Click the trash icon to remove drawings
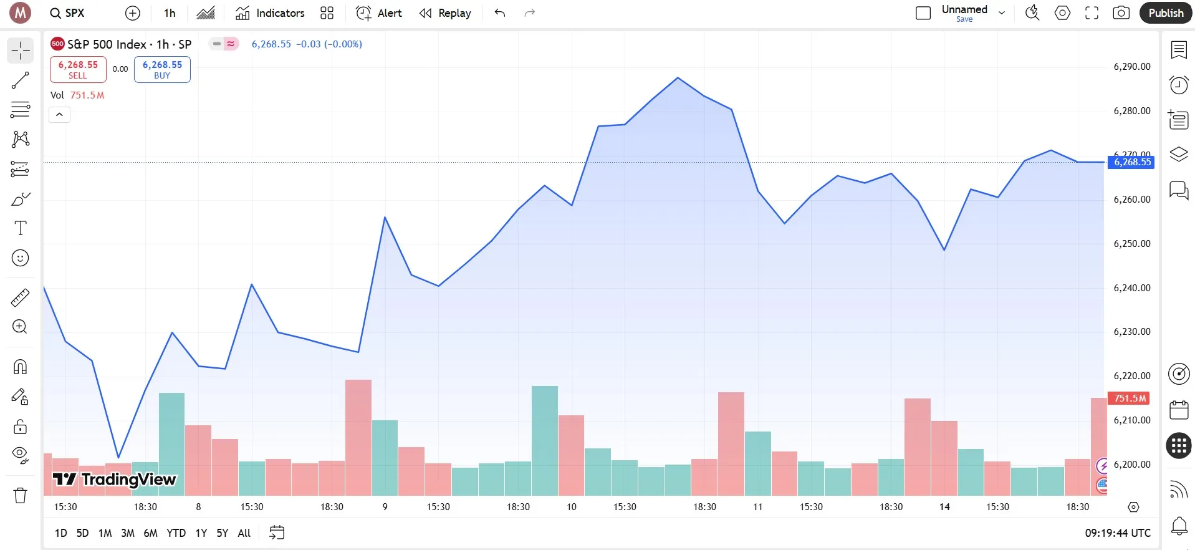 point(21,496)
